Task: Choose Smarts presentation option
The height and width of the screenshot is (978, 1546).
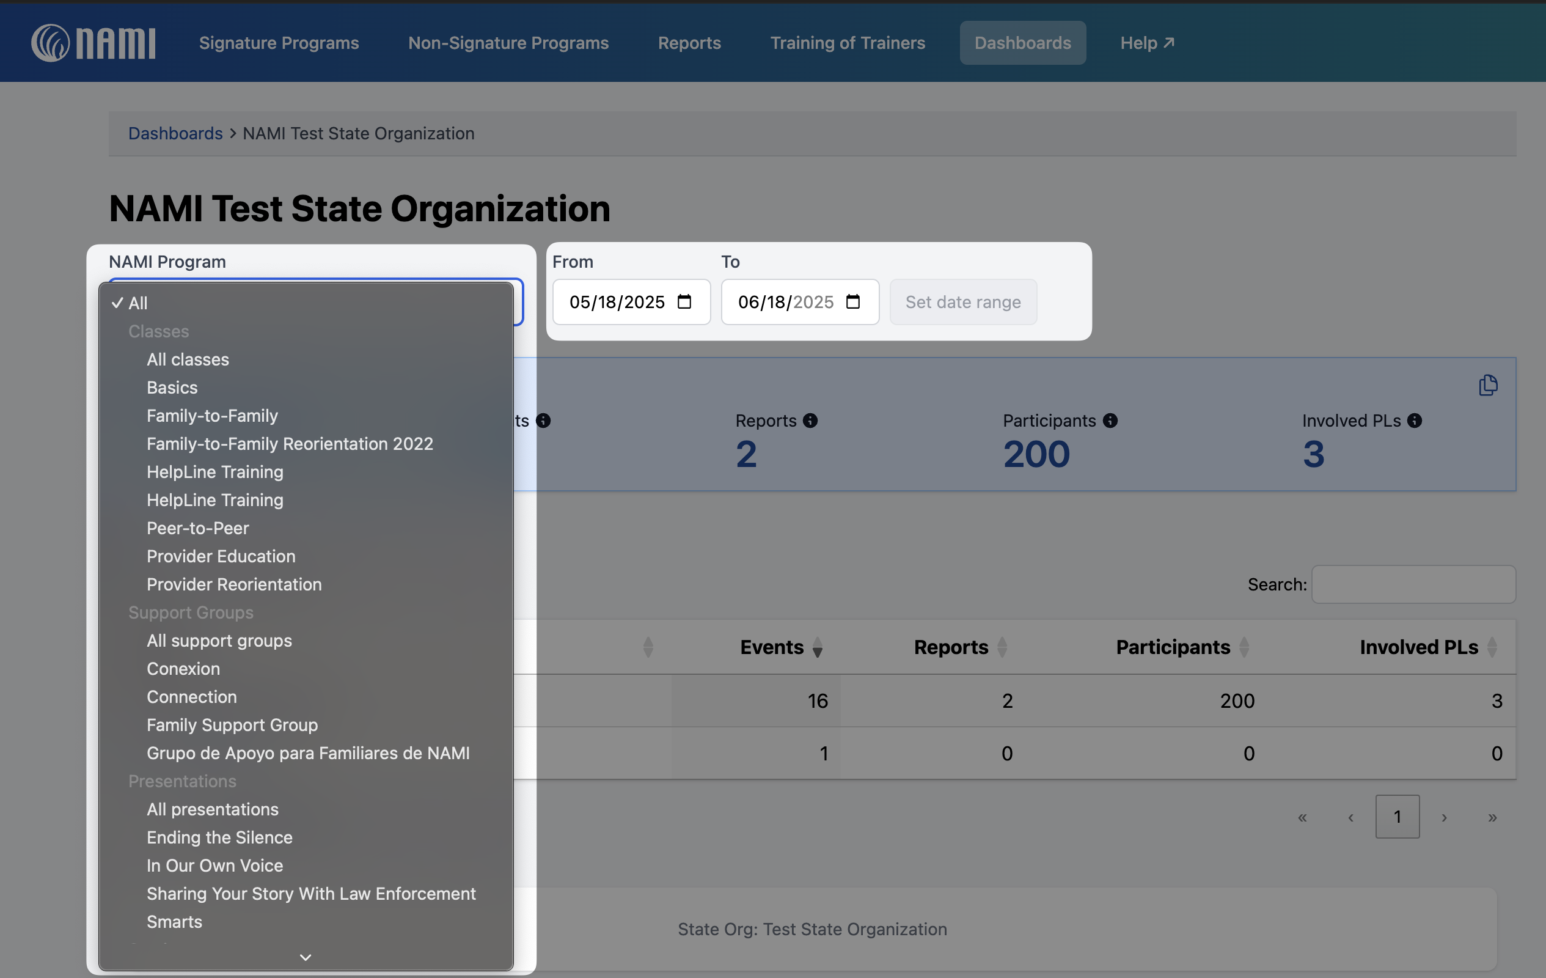Action: [306, 922]
